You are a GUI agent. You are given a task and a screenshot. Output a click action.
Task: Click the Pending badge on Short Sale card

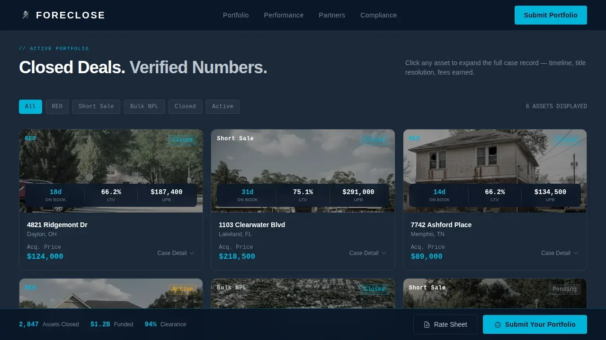point(565,289)
